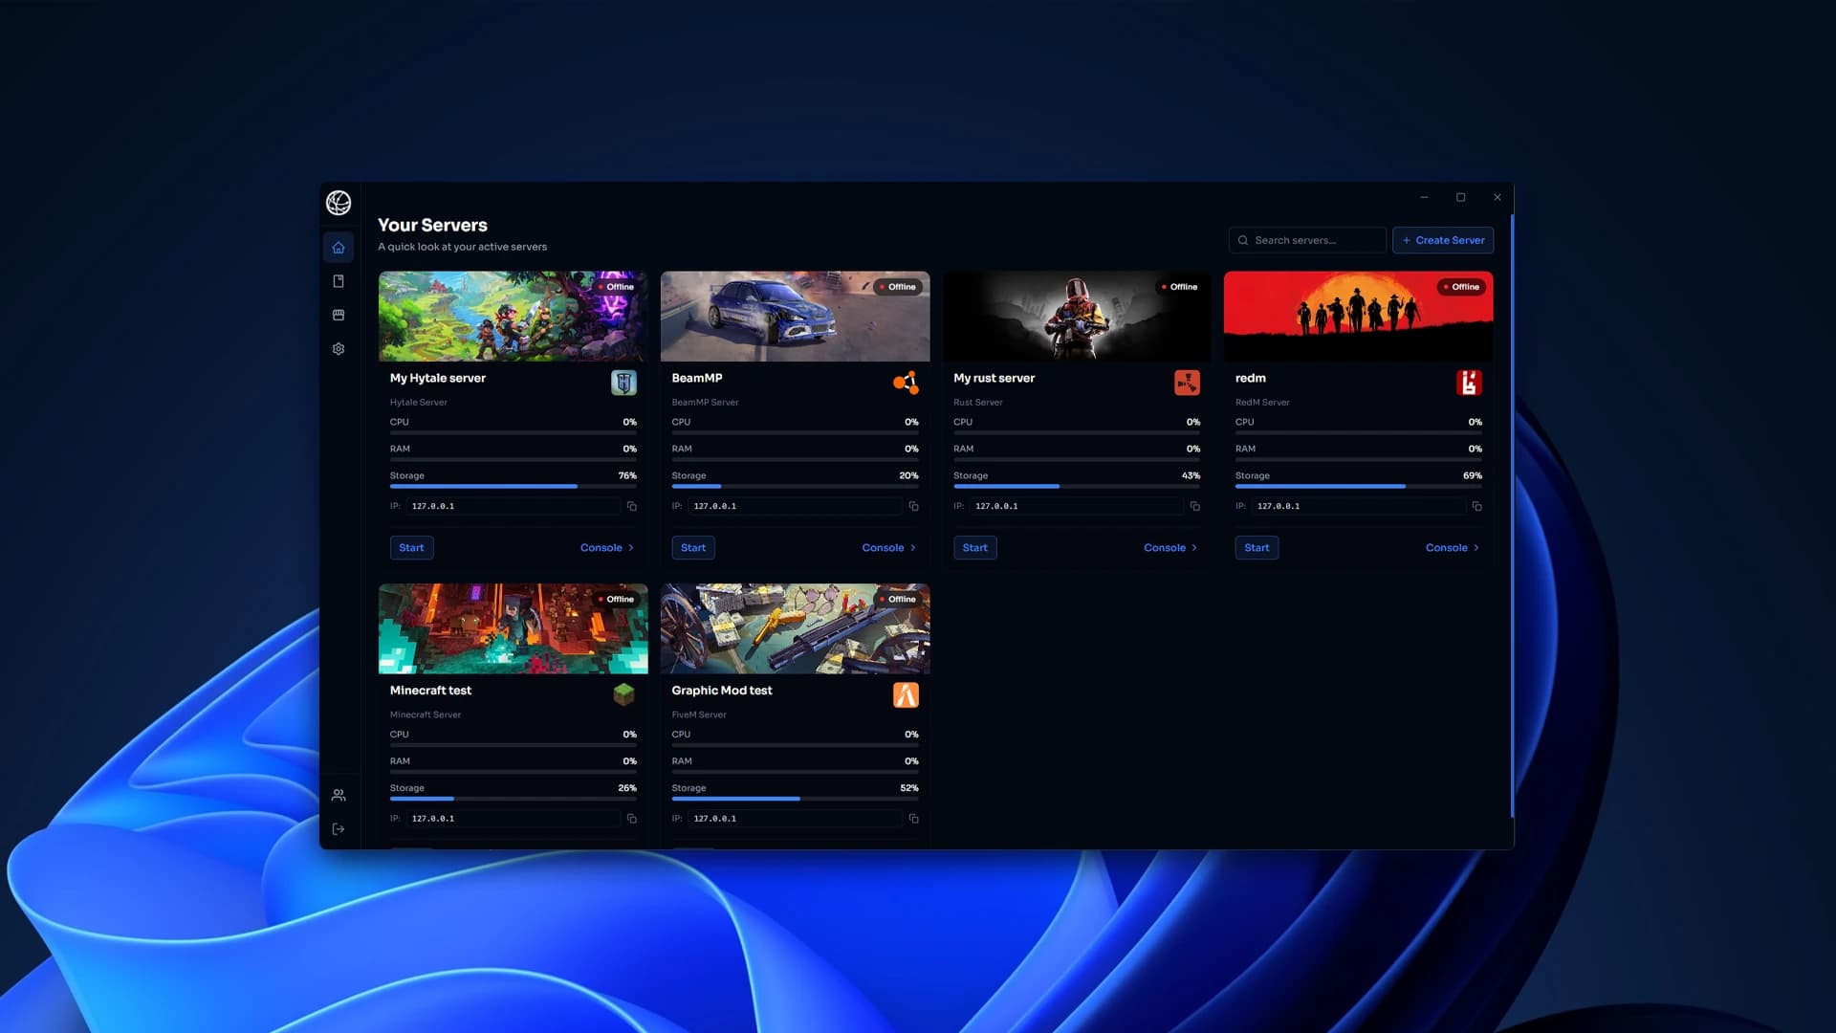Screen dimensions: 1836x1033
Task: Start the redm server
Action: pyautogui.click(x=1257, y=548)
